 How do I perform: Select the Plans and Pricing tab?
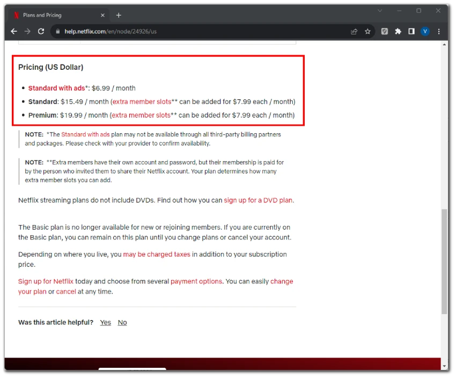(59, 15)
